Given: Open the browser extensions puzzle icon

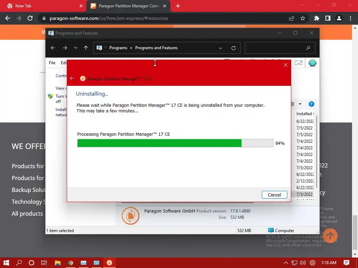Looking at the screenshot, I should coord(317,18).
